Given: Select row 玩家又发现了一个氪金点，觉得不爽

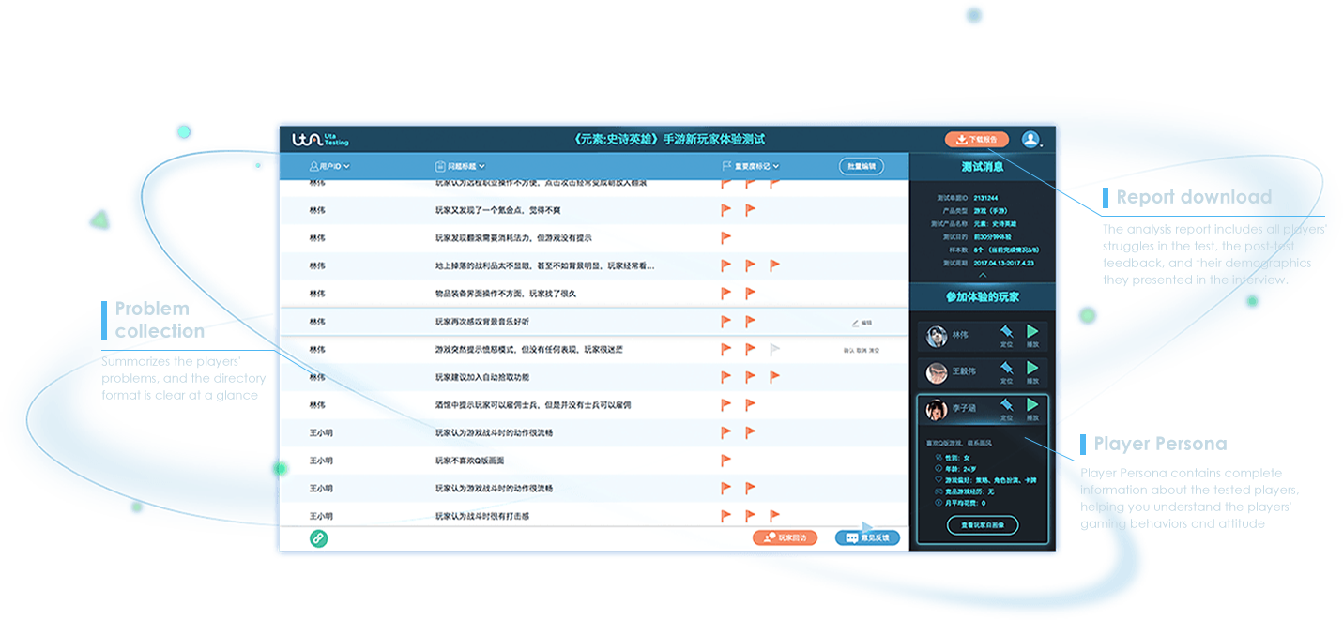Looking at the screenshot, I should point(594,210).
